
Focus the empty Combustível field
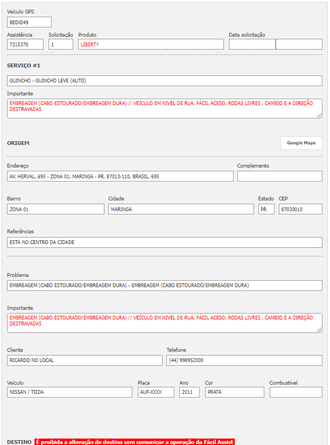click(x=296, y=392)
